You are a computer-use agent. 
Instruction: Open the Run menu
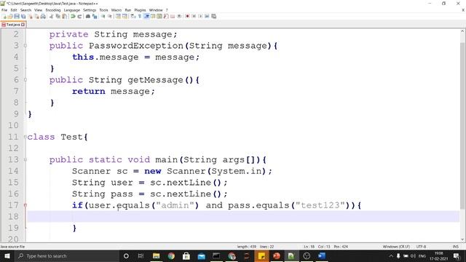click(x=128, y=10)
